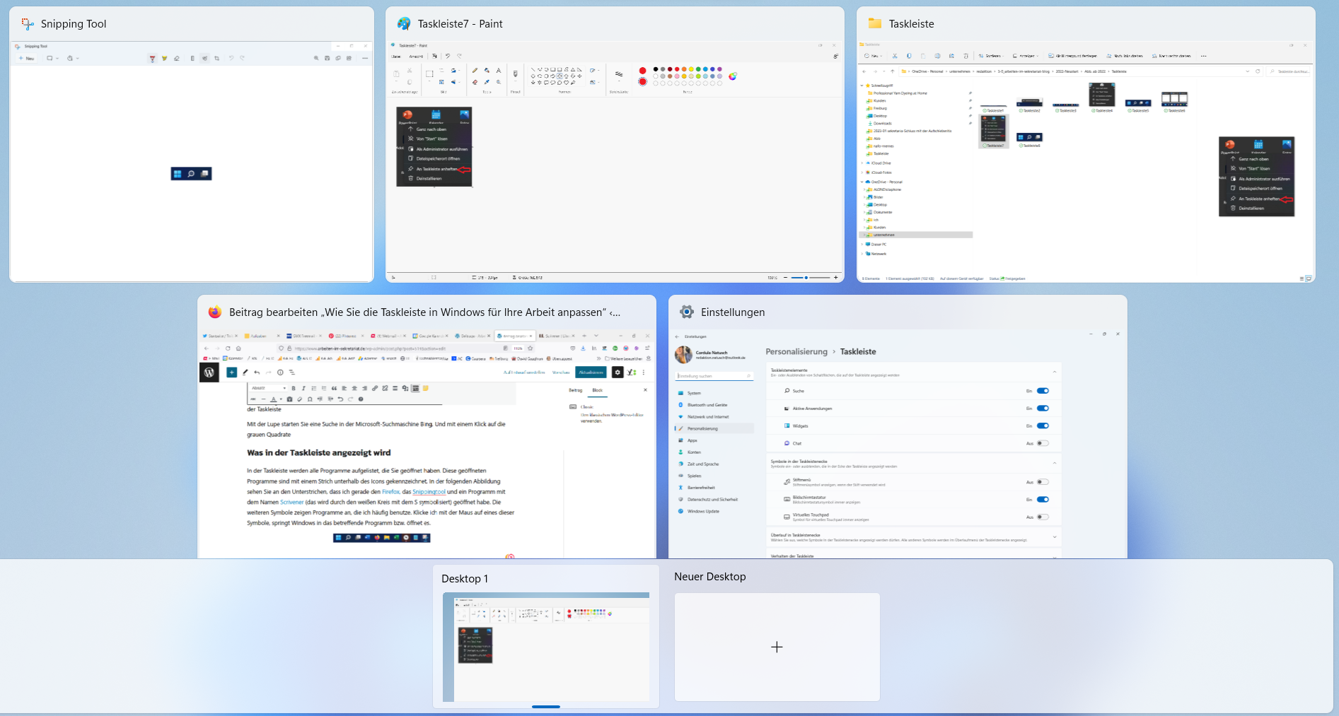The height and width of the screenshot is (716, 1339).
Task: Click the Personalisierung breadcrumb in Einstellungen
Action: (796, 351)
